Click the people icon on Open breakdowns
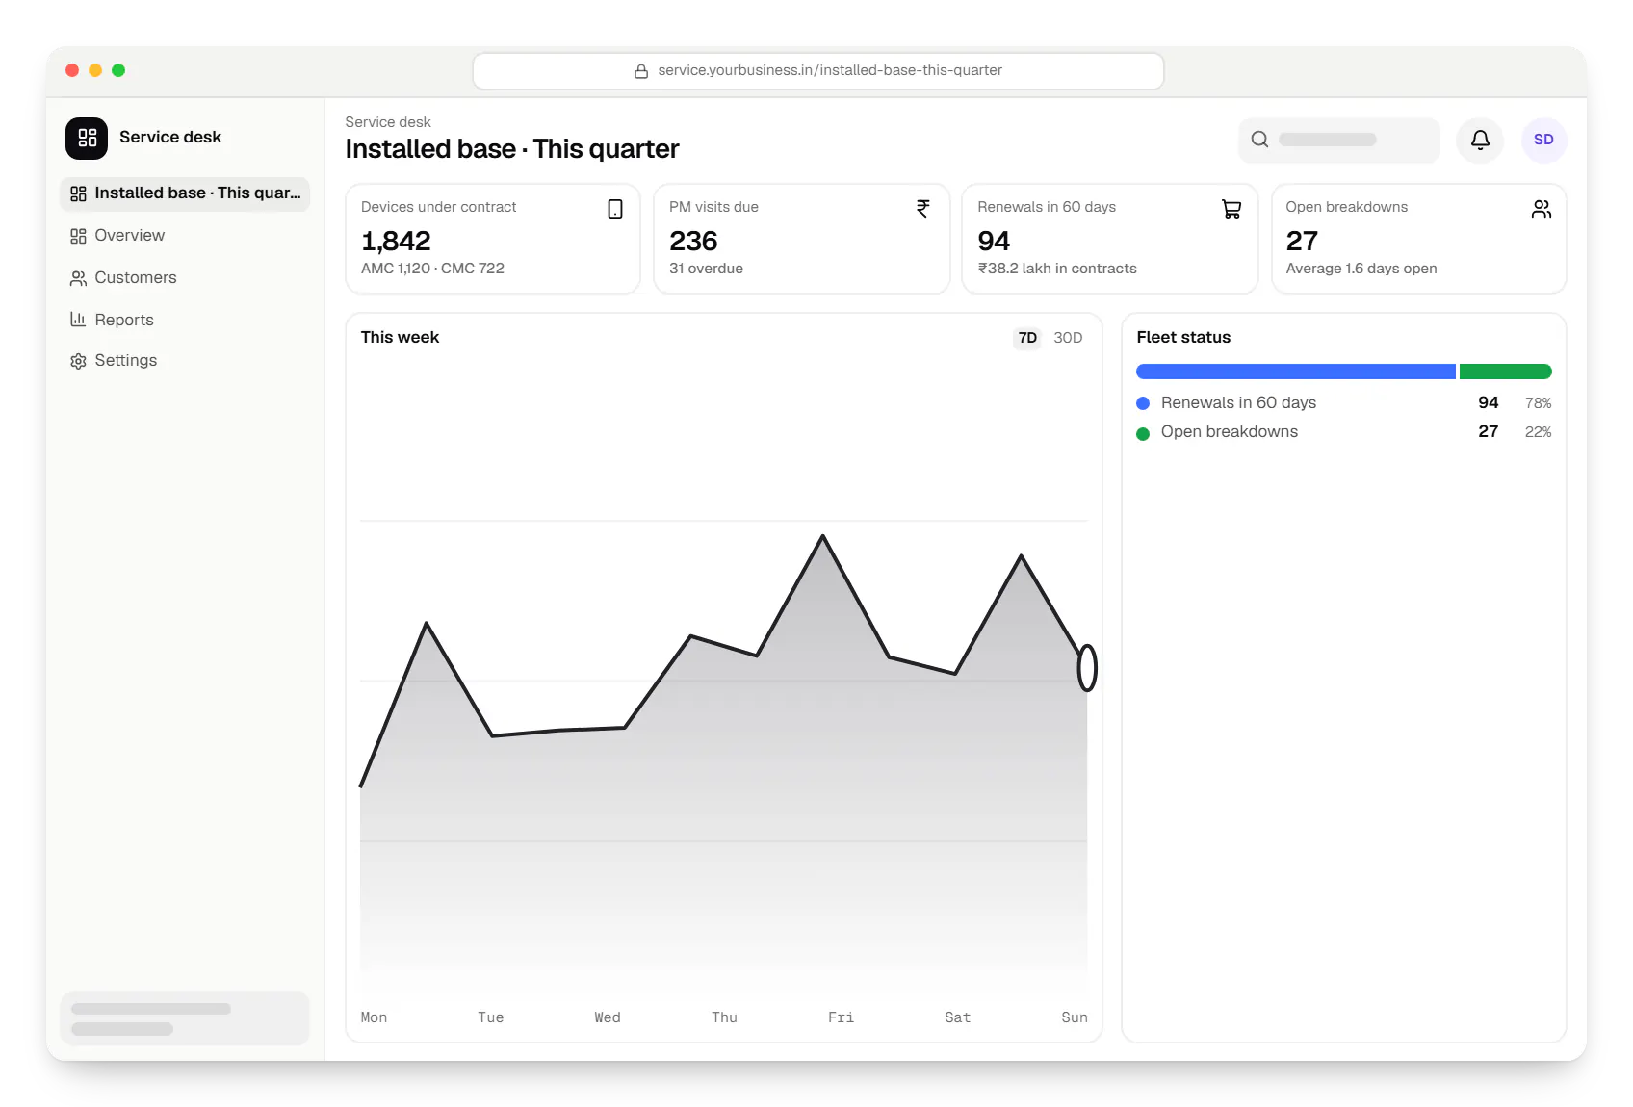 click(1542, 209)
